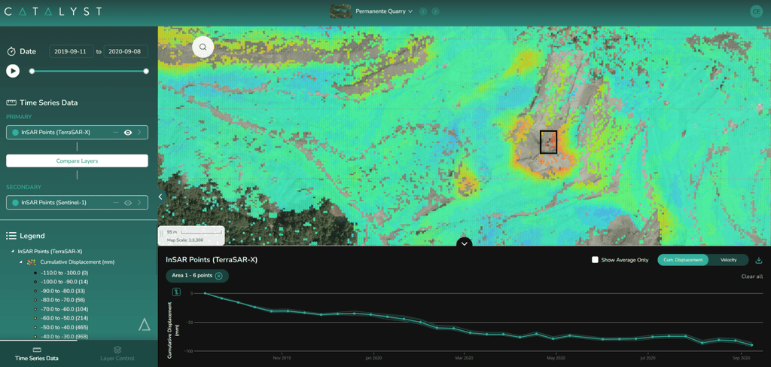The image size is (771, 367).
Task: Click the black selection rectangle on map
Action: [x=548, y=142]
